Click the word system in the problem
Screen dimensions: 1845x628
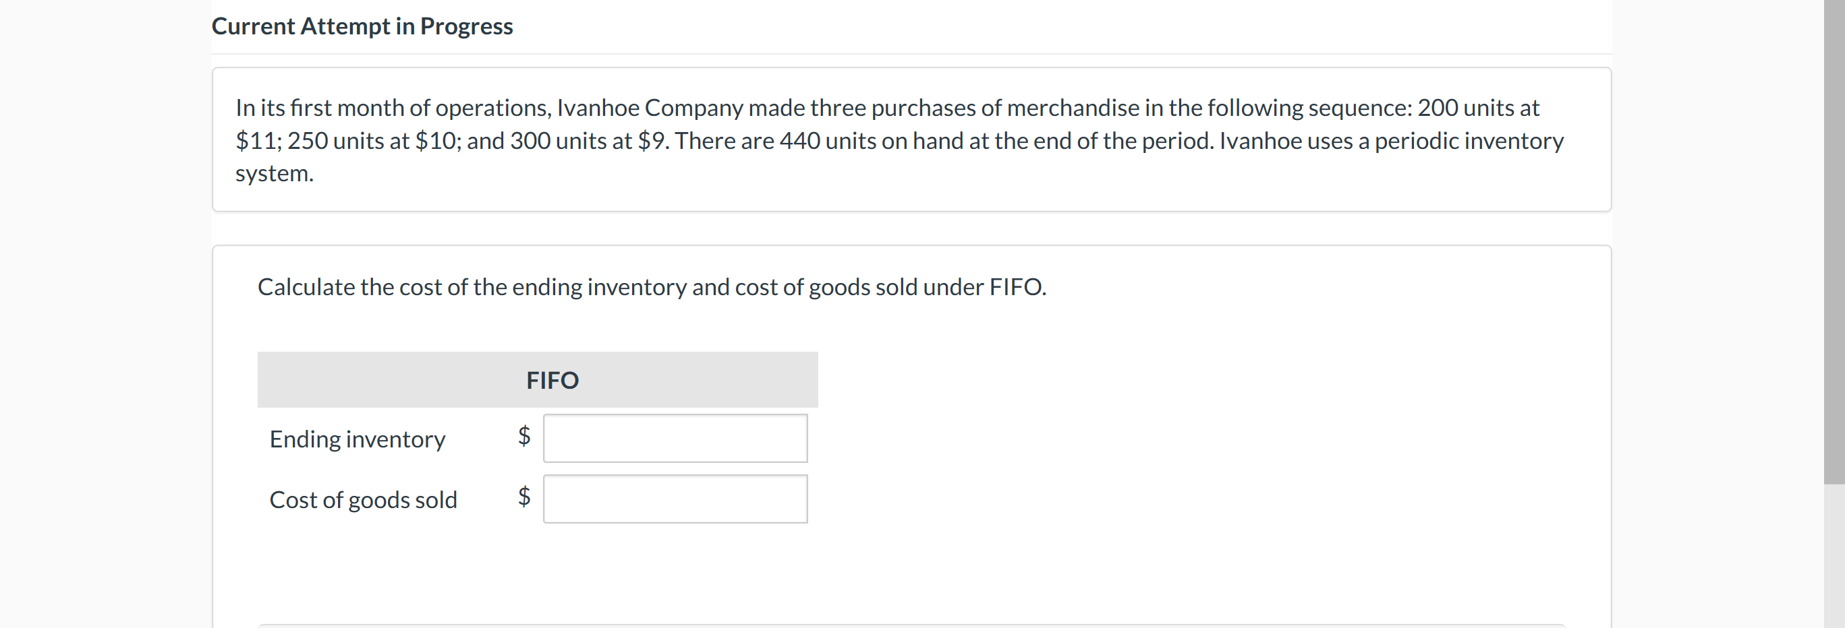pos(274,173)
